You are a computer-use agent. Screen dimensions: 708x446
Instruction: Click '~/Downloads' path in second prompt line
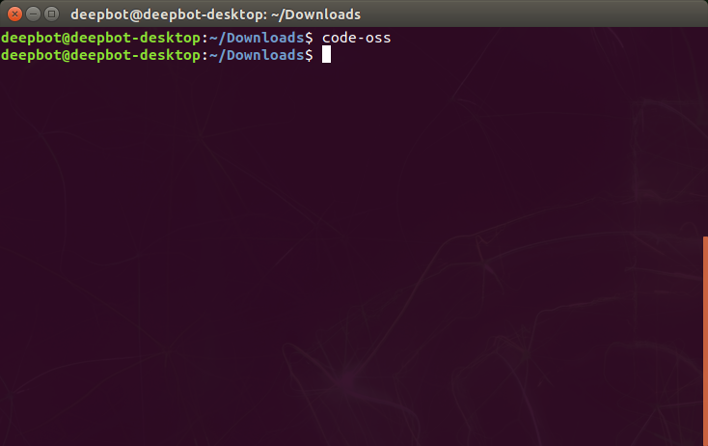257,55
